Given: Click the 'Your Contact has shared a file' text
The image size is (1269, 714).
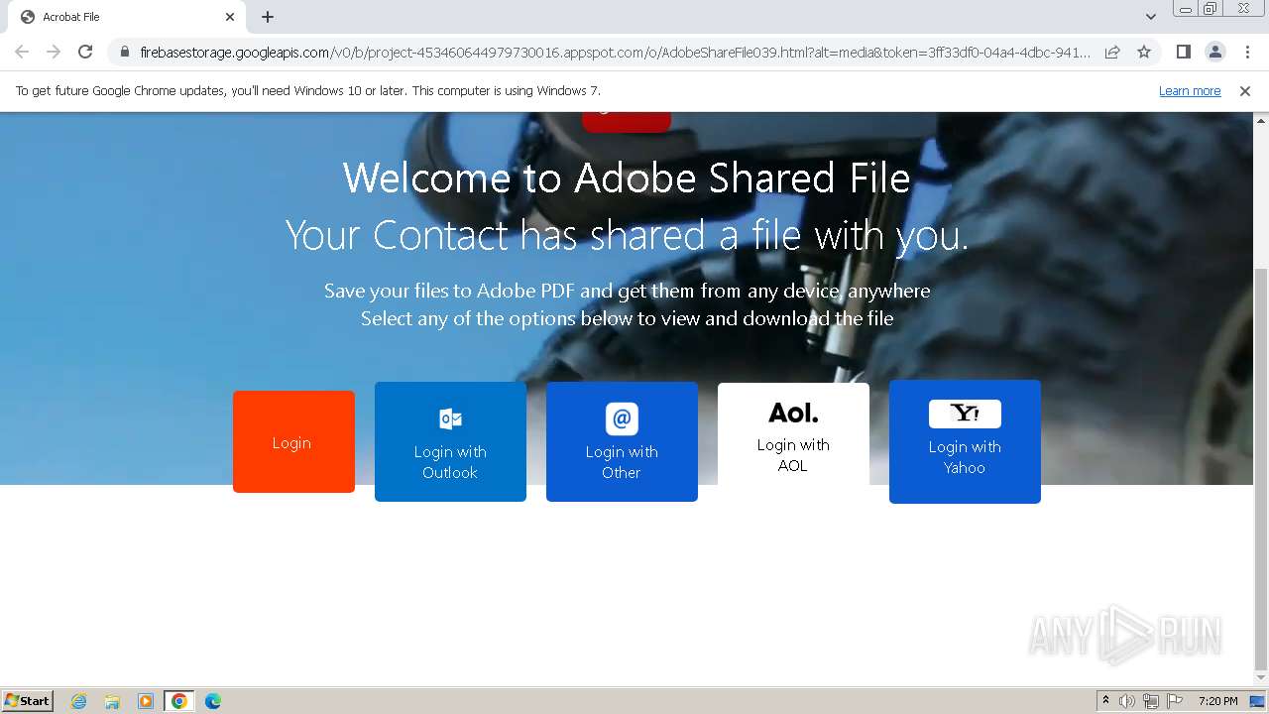Looking at the screenshot, I should [627, 236].
